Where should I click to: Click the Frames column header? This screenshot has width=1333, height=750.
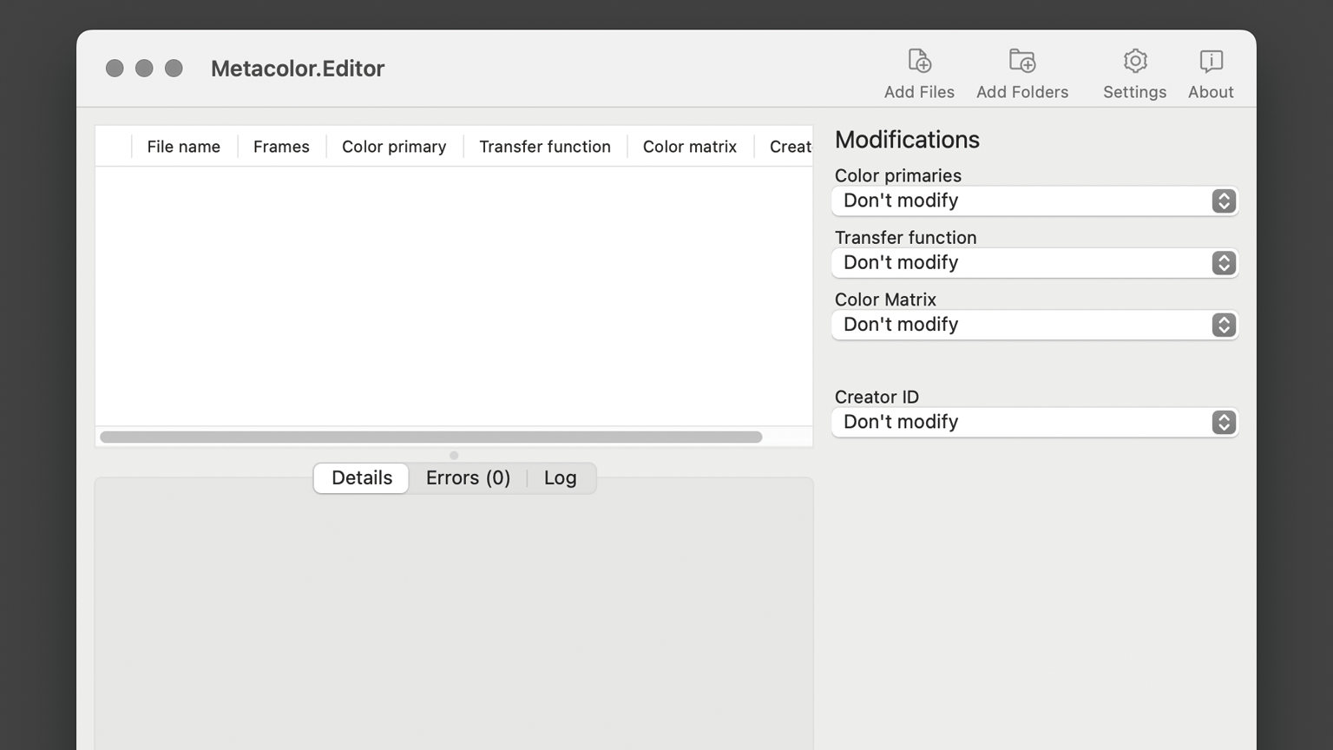(281, 147)
